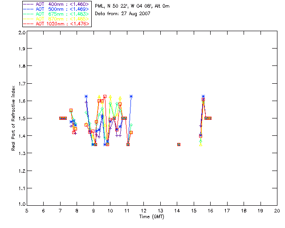Viewport: 285px width, 228px height.
Task: Click the 'Time (GMT)' axis title
Action: coord(152,217)
